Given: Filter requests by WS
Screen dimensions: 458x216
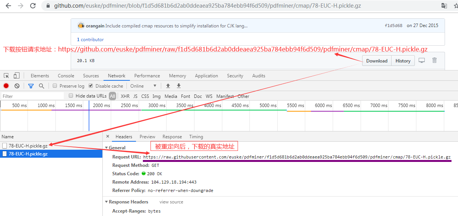Looking at the screenshot, I should coord(209,96).
